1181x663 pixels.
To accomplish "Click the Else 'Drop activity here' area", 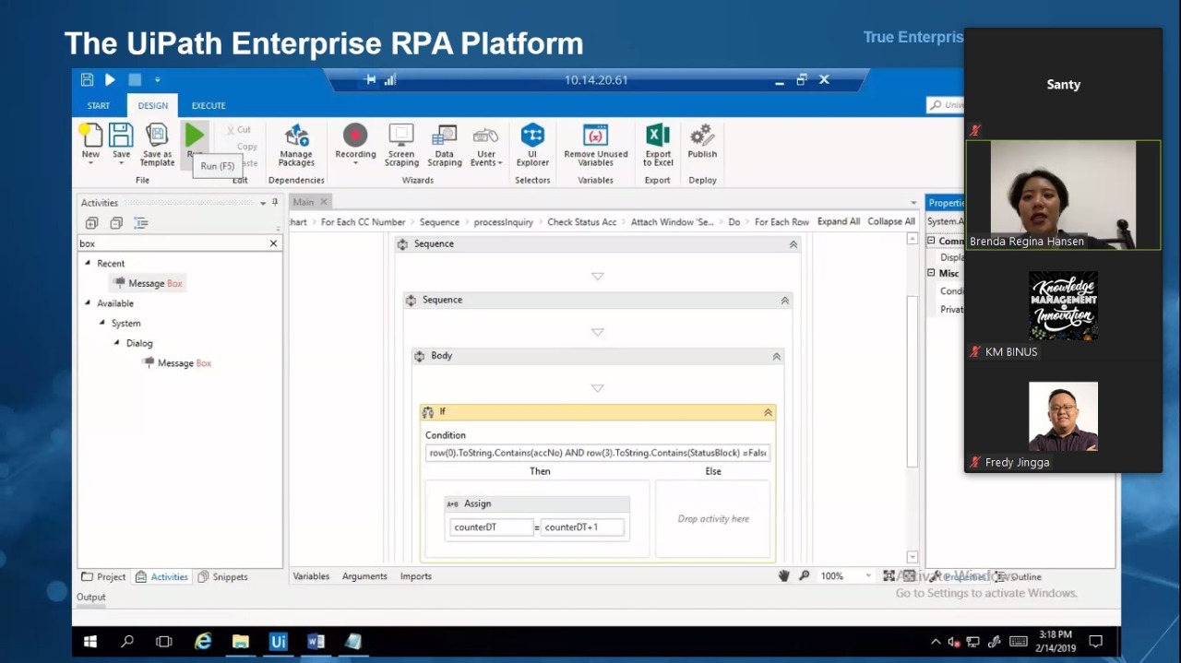I will click(713, 519).
